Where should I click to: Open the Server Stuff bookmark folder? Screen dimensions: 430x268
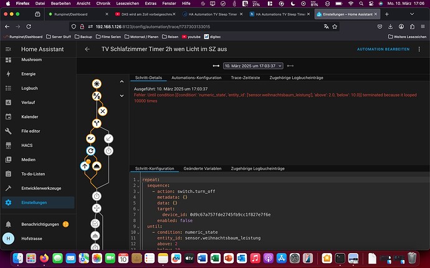click(59, 37)
